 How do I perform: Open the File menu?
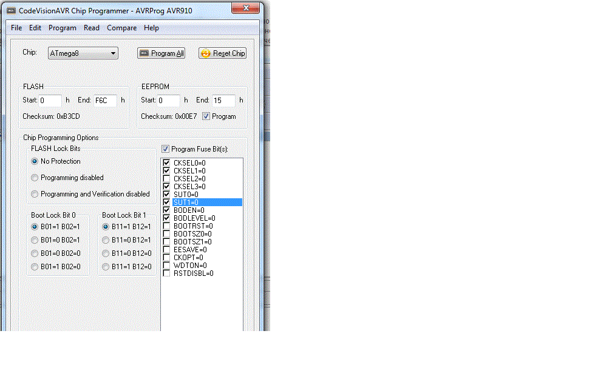tap(16, 28)
